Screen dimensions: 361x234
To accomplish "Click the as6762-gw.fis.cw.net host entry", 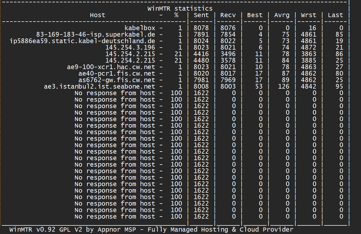I will coord(117,80).
